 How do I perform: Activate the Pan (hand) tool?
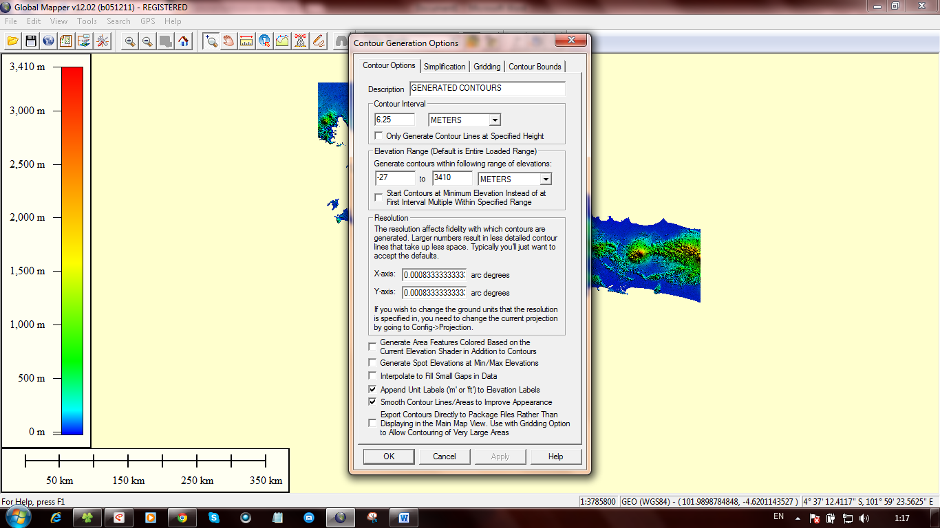228,41
